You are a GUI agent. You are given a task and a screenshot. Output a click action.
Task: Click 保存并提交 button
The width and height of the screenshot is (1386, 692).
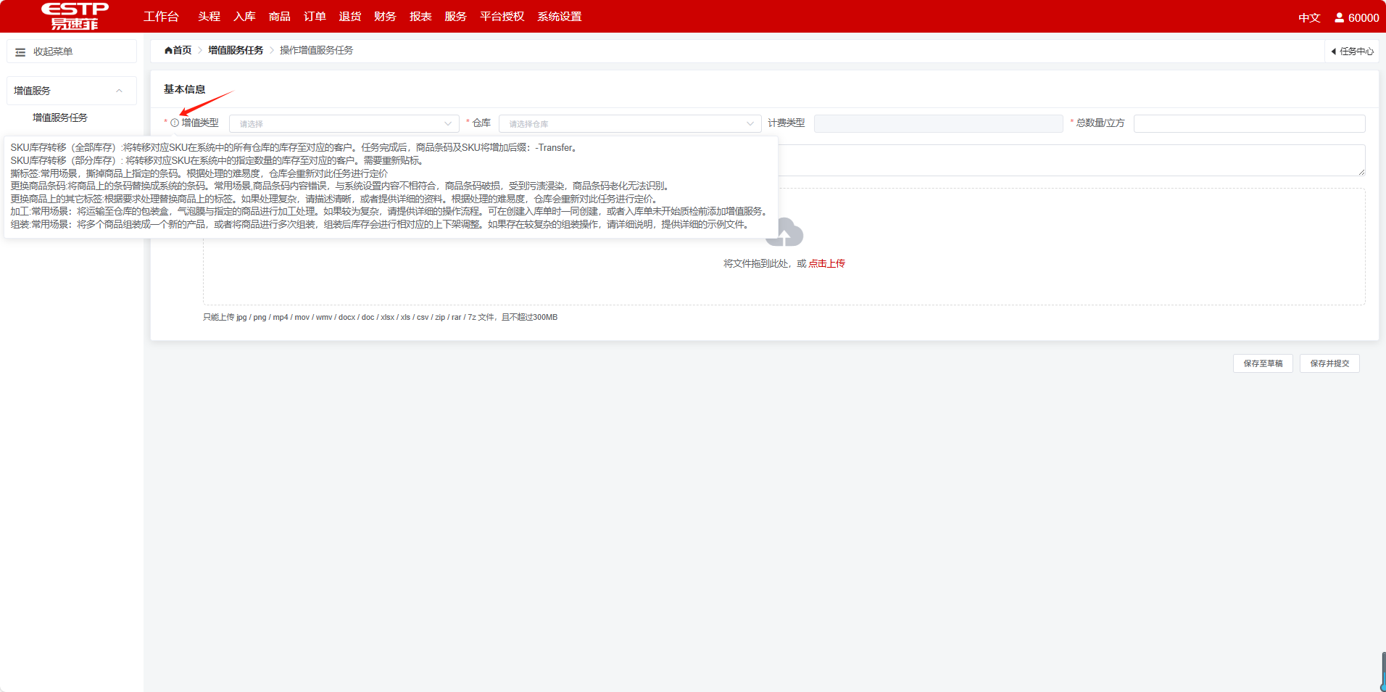1329,363
